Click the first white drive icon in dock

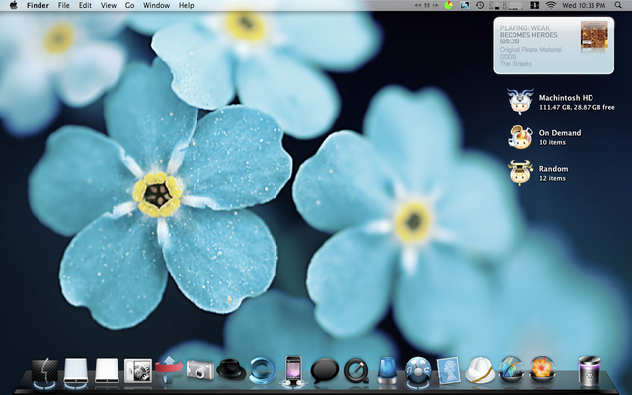pyautogui.click(x=76, y=371)
